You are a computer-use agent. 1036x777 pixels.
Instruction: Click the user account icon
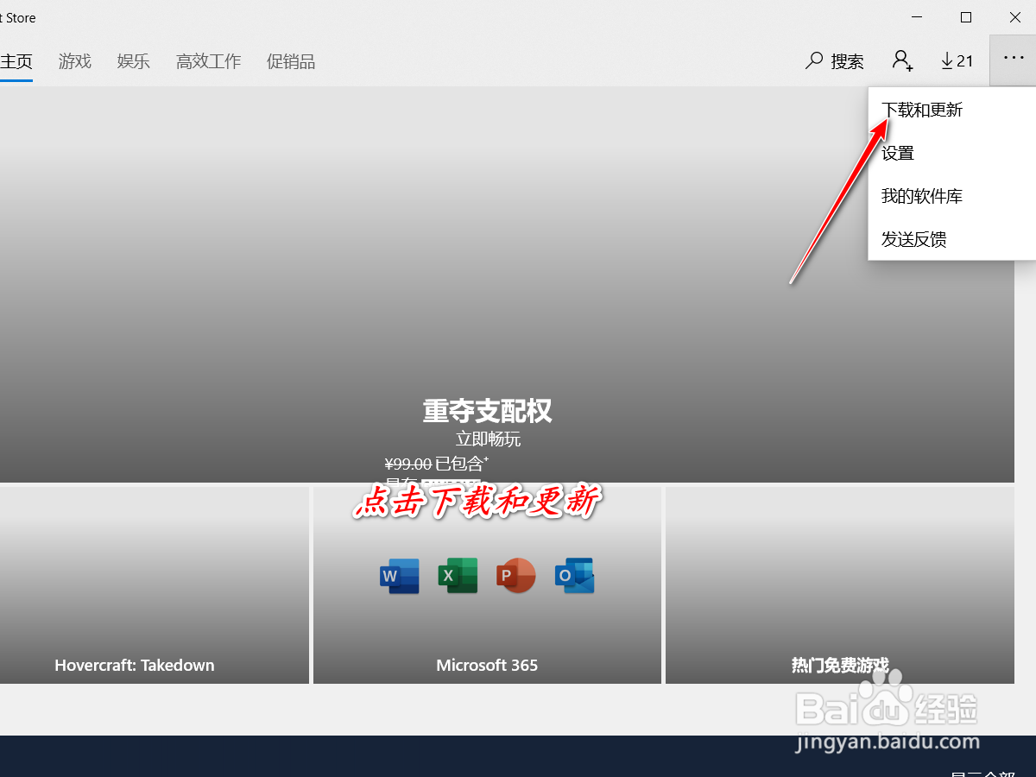point(902,60)
